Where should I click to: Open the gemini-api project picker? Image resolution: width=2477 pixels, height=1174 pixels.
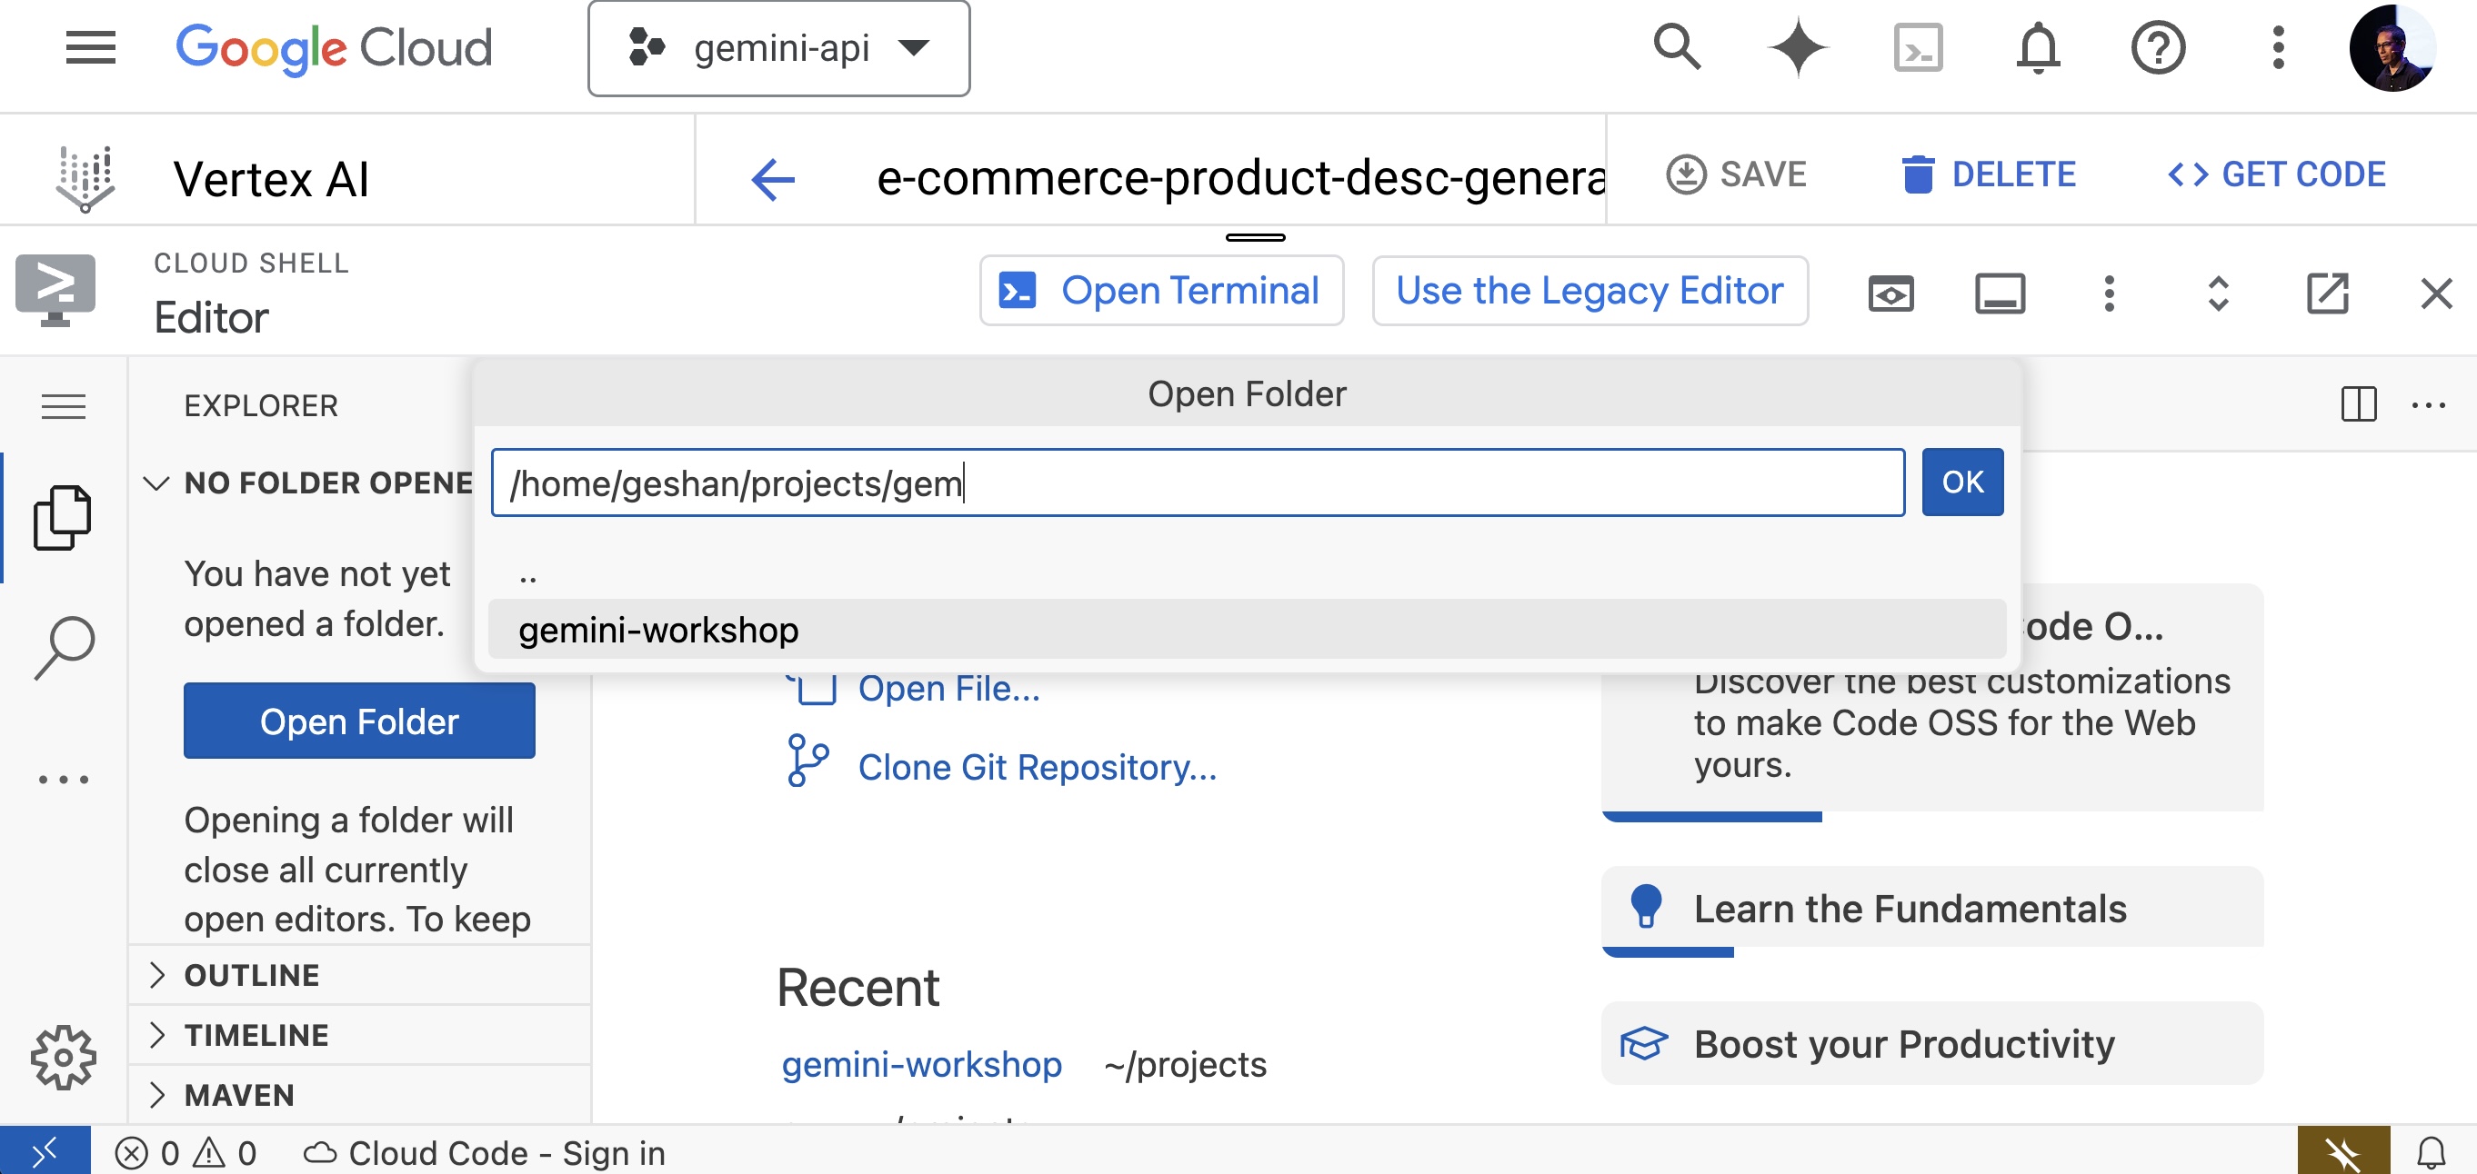781,48
